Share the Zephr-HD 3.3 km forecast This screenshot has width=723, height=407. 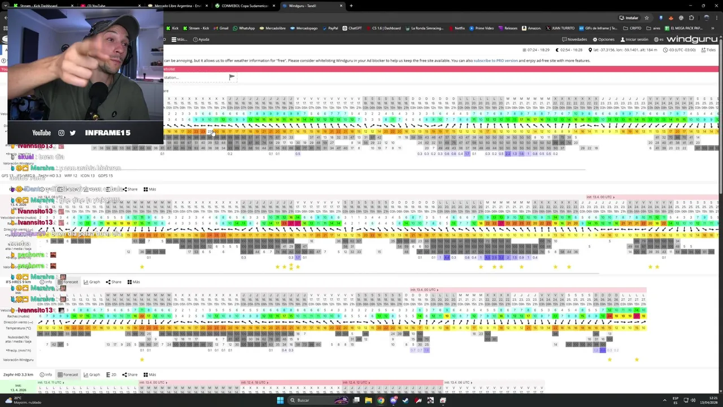129,374
